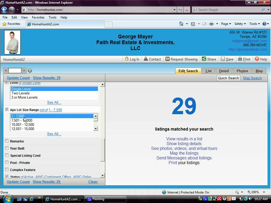Check the Year Built checkbox
This screenshot has width=271, height=203.
(x=7, y=148)
